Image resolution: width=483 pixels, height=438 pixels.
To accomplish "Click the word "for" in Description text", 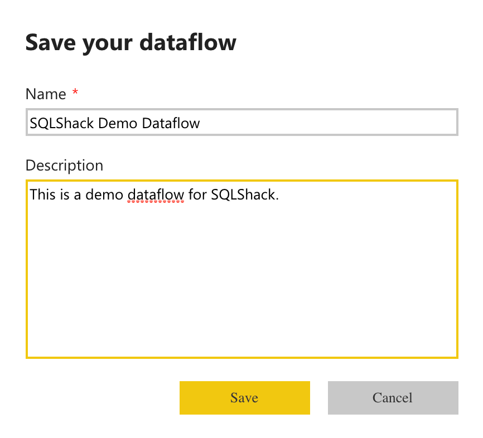I will point(197,195).
